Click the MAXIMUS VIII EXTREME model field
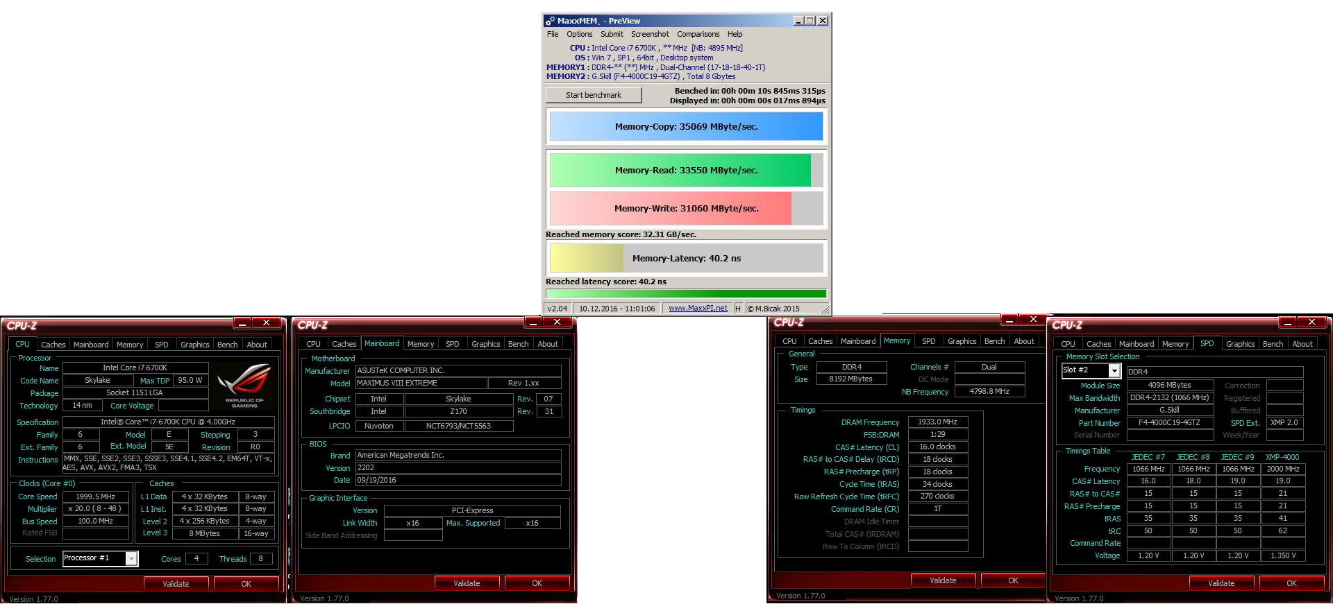The image size is (1333, 604). click(421, 383)
